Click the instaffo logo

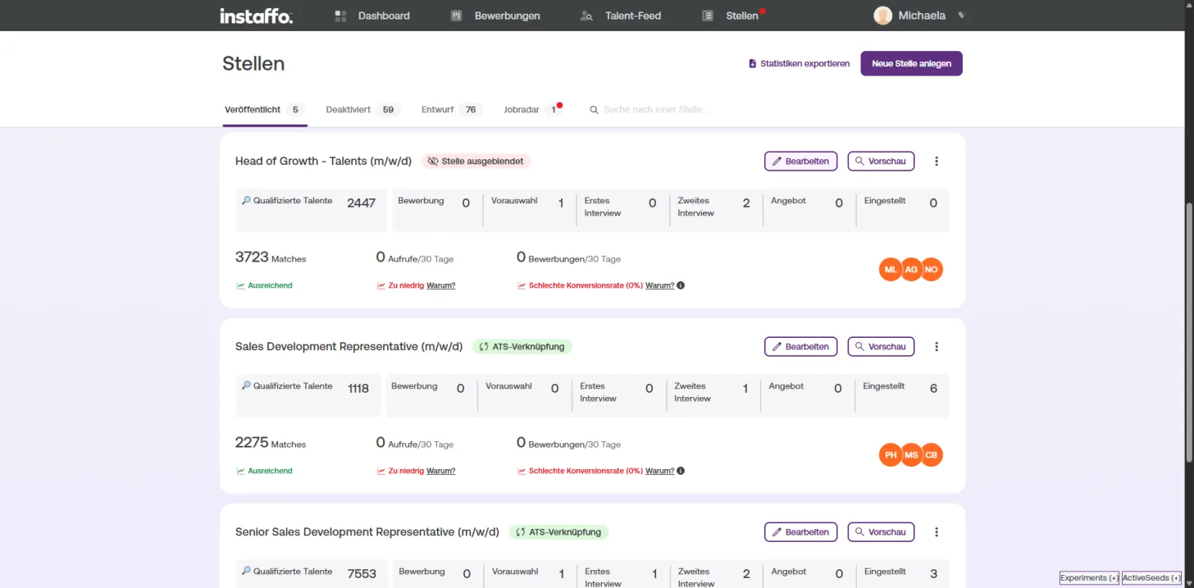256,16
